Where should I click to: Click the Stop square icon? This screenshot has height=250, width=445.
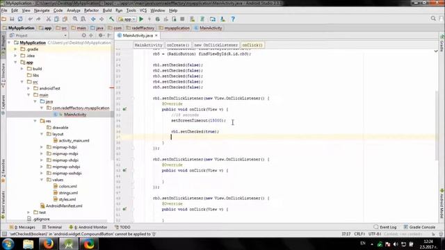point(182,19)
